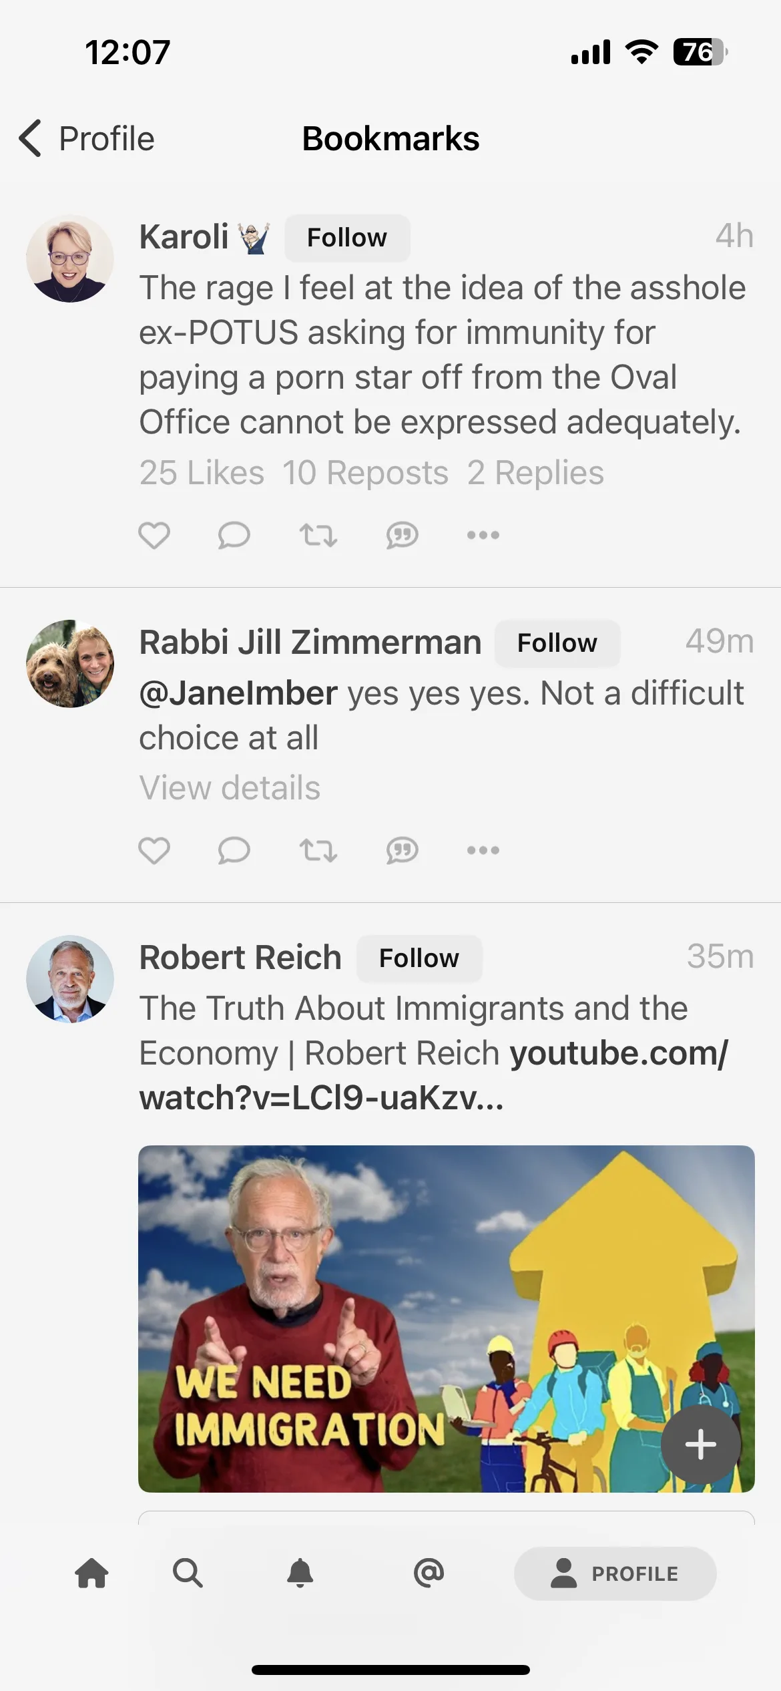Follow Karoli
The width and height of the screenshot is (781, 1691).
[347, 238]
